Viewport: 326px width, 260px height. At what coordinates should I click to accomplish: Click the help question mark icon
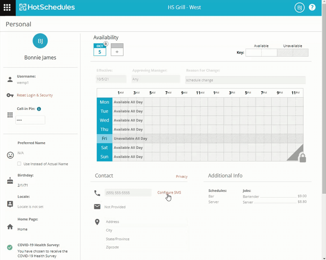pos(312,8)
